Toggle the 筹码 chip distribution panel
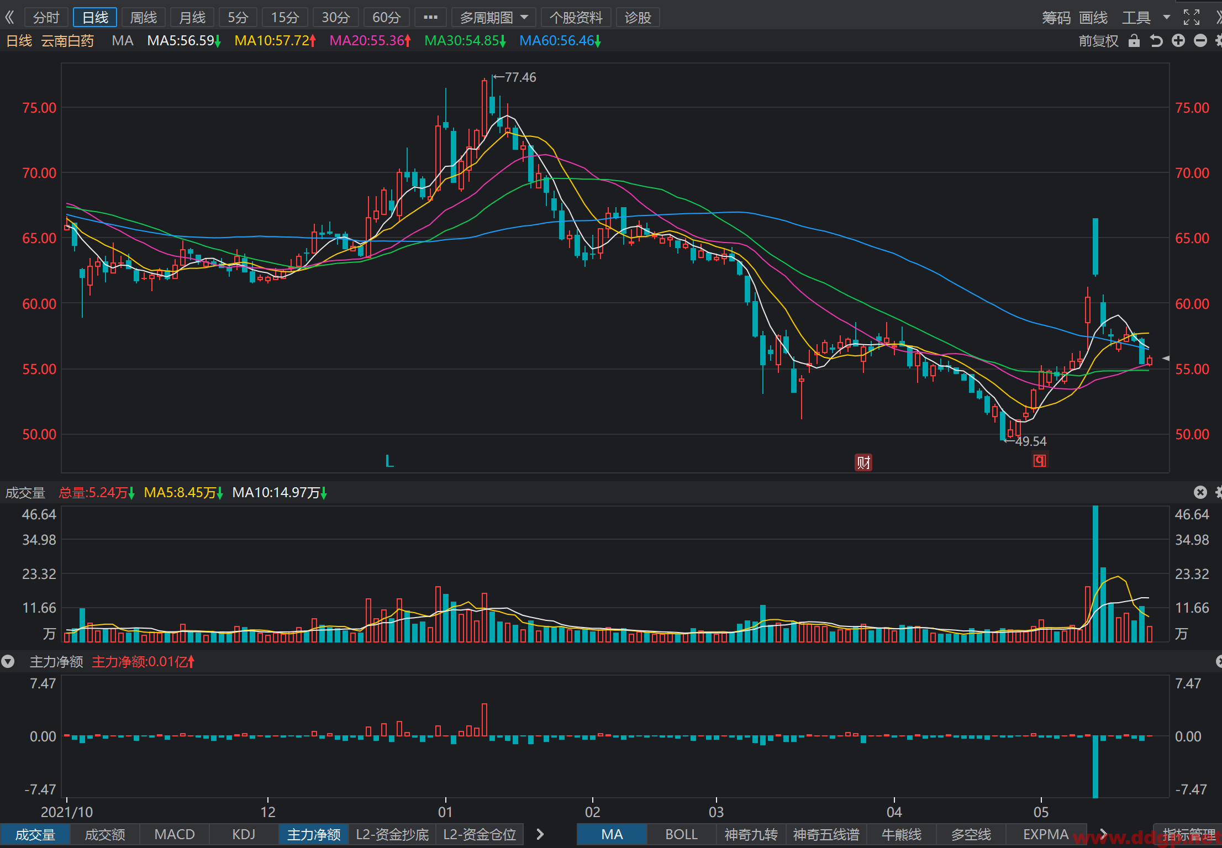The height and width of the screenshot is (848, 1222). 1056,18
